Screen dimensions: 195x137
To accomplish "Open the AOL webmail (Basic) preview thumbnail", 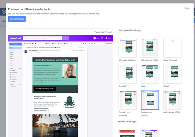I will [128, 48].
